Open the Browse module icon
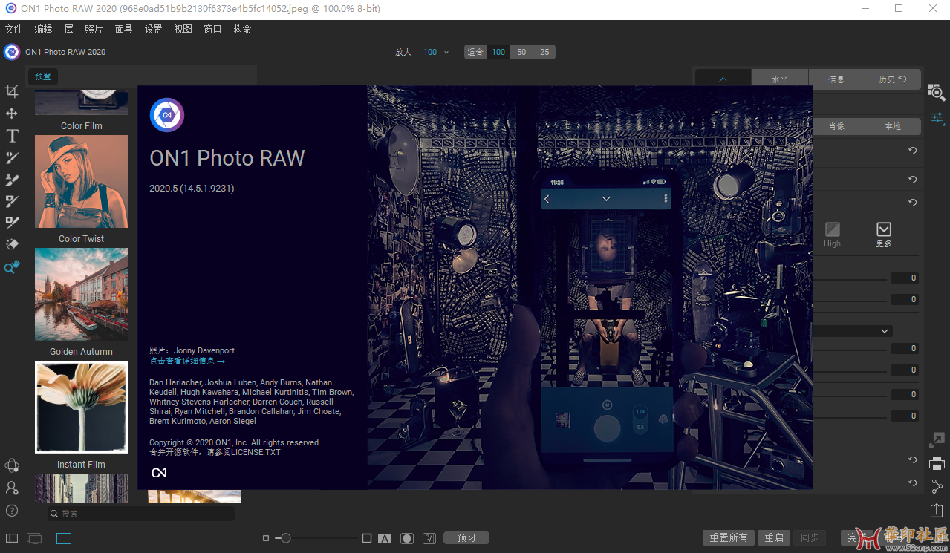This screenshot has width=950, height=553. [936, 92]
